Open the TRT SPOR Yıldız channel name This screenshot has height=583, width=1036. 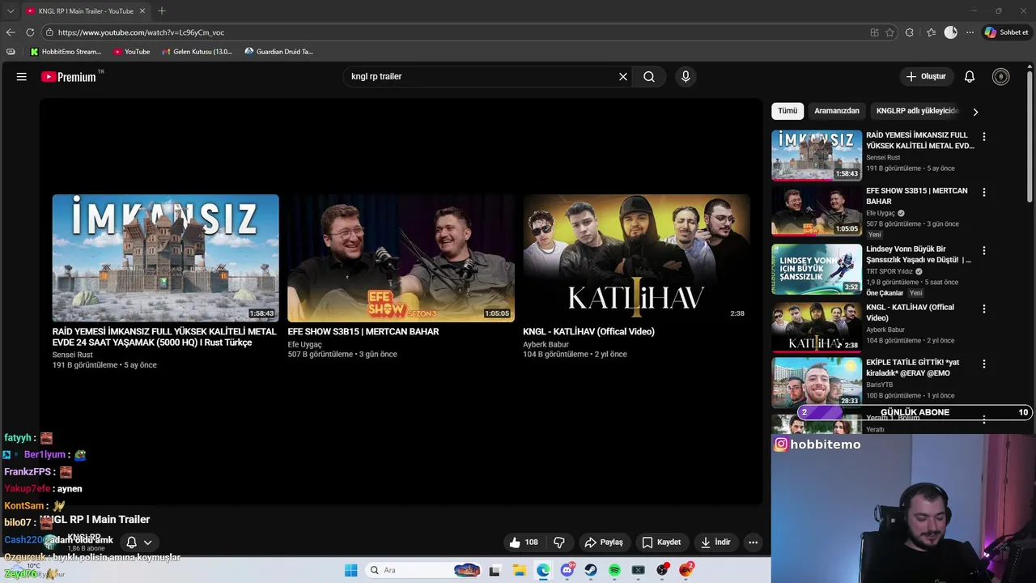pyautogui.click(x=890, y=272)
